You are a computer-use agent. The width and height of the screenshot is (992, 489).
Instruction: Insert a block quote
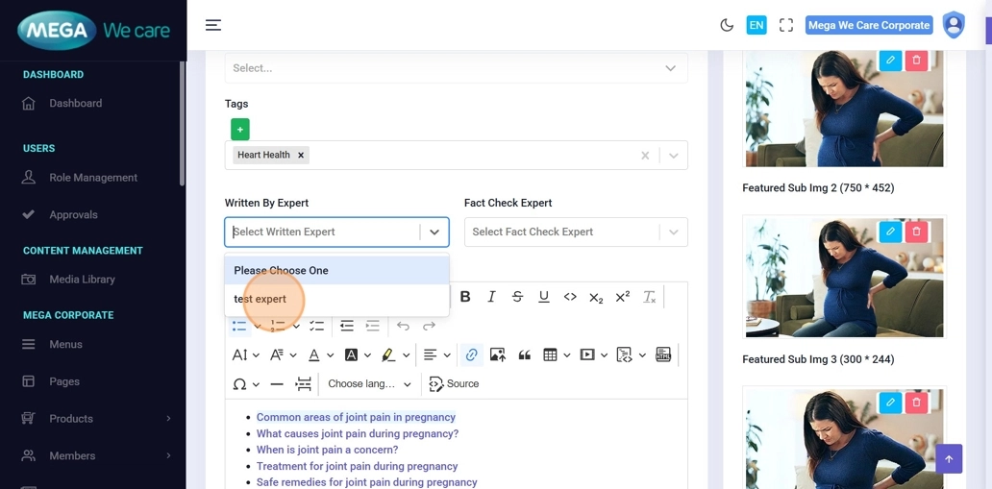(x=524, y=355)
